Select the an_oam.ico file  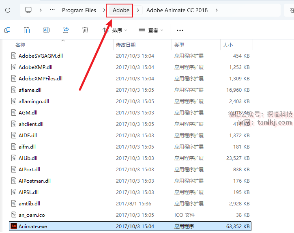pos(32,215)
